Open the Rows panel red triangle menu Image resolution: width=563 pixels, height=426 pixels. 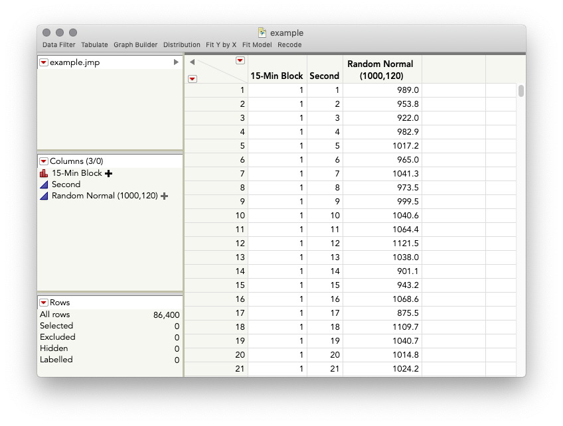click(x=43, y=303)
